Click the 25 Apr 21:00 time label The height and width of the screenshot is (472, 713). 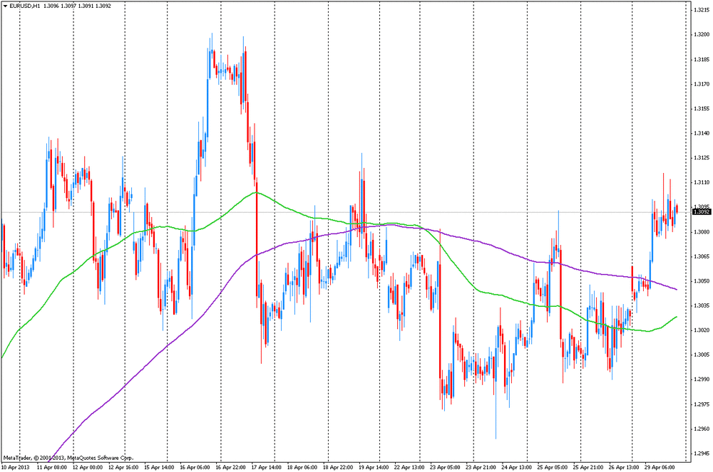588,467
